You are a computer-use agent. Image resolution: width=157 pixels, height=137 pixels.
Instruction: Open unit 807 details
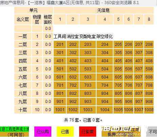(x=139, y=93)
